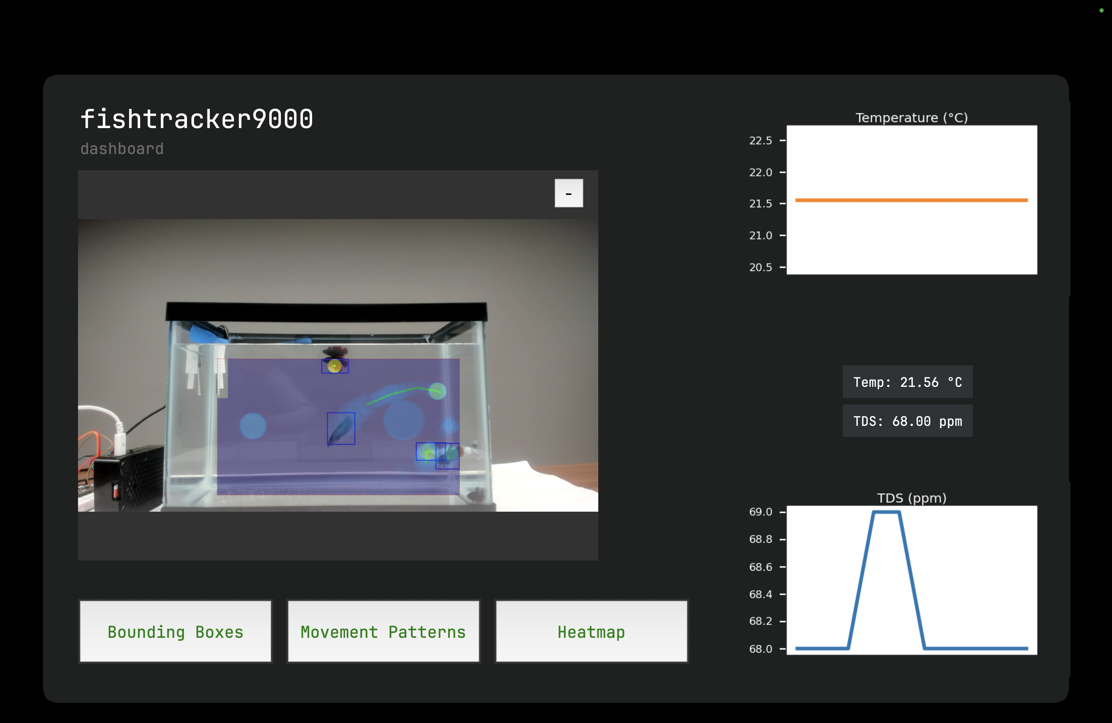Toggle the Movement Patterns overlay
Viewport: 1112px width, 723px height.
383,631
